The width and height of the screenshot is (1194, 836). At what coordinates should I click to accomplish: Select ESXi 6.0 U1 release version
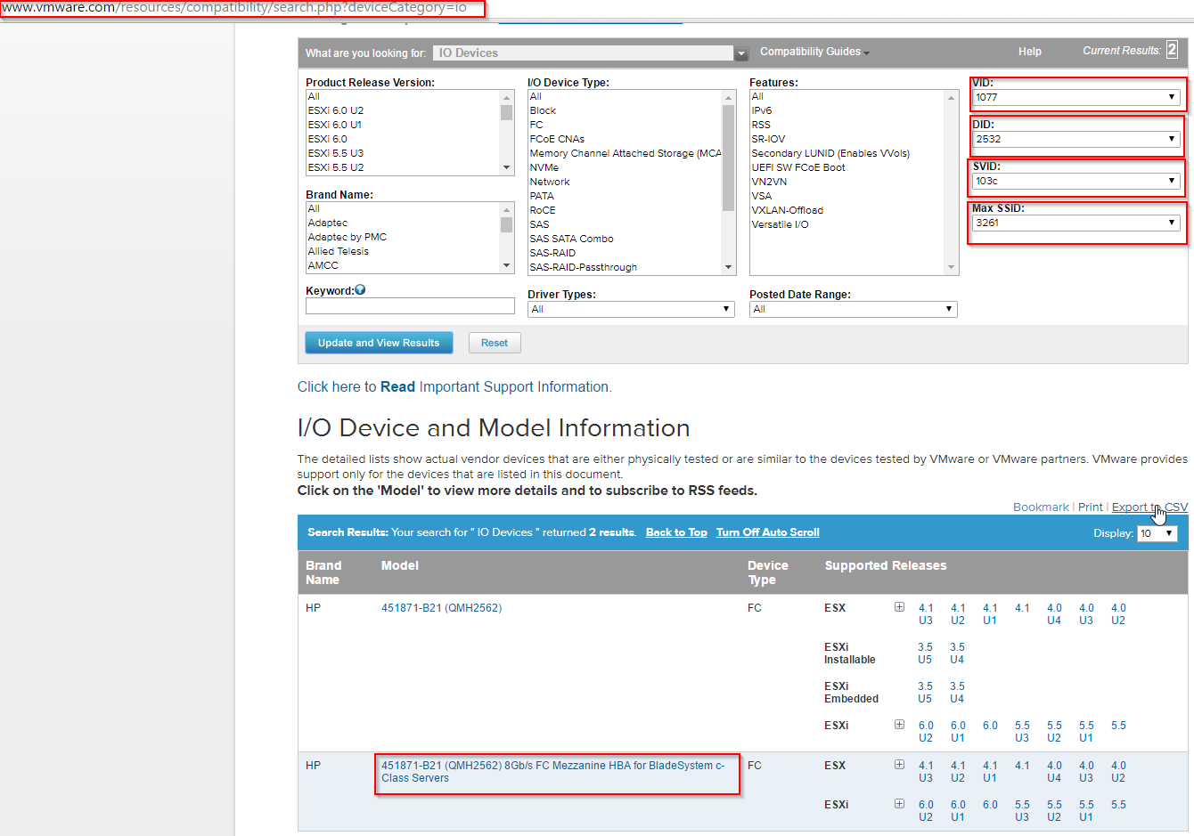(335, 125)
